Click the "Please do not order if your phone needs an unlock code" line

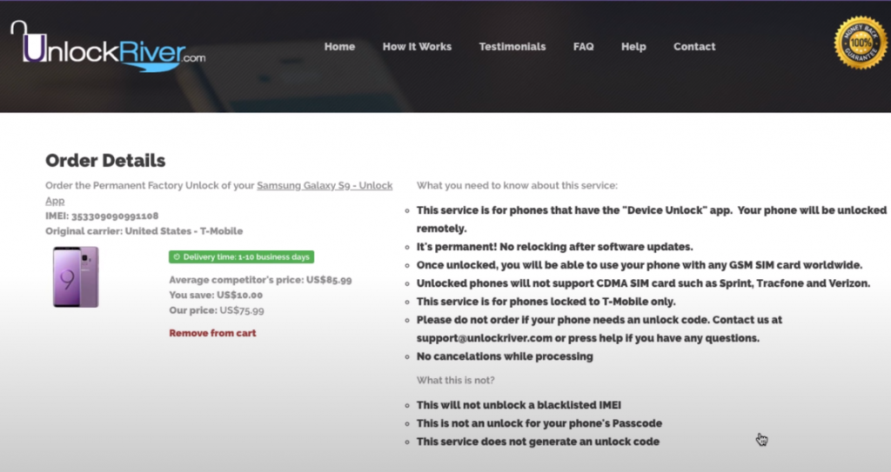coord(600,320)
